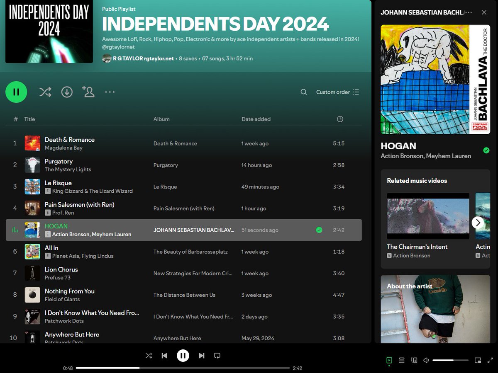Open the search within playlist icon
The image size is (498, 373).
pyautogui.click(x=303, y=92)
